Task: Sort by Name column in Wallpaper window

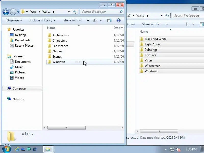Action: point(51,28)
